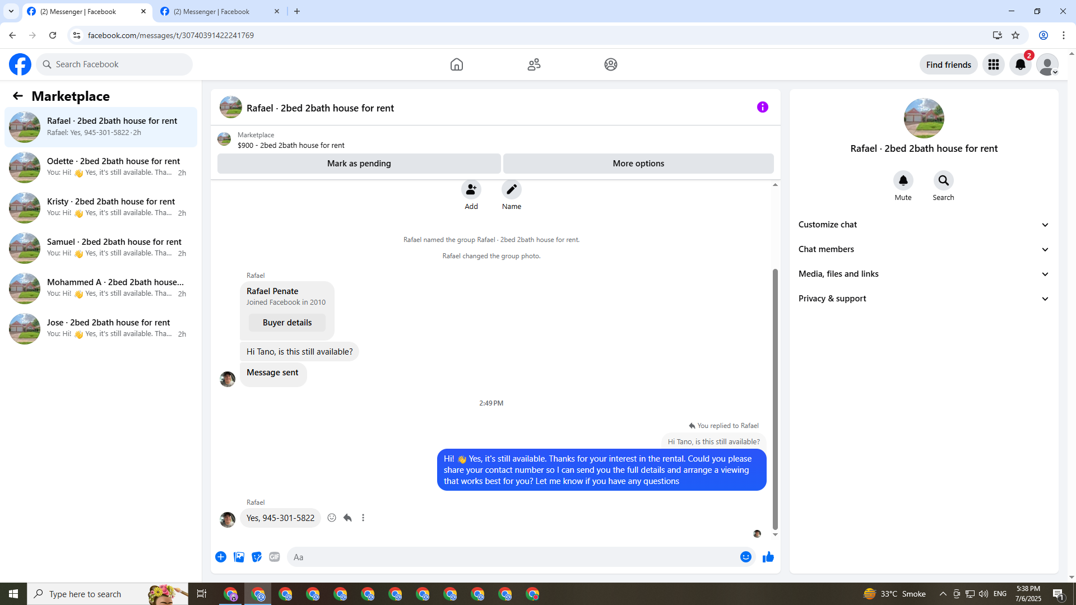Send a thumbs-up like
Viewport: 1076px width, 605px height.
[x=768, y=557]
